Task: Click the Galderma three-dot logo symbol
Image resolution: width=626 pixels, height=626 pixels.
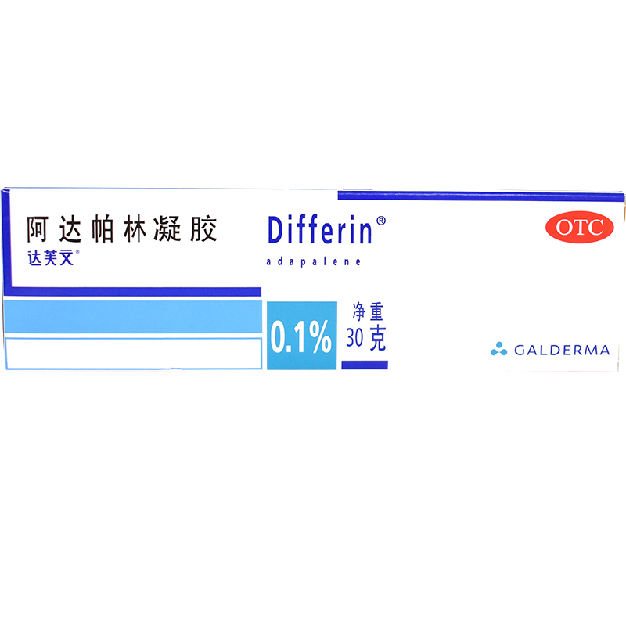Action: pos(498,350)
